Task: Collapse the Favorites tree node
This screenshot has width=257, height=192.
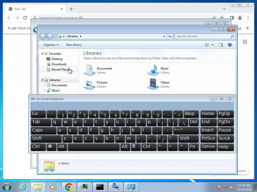Action: (42, 53)
